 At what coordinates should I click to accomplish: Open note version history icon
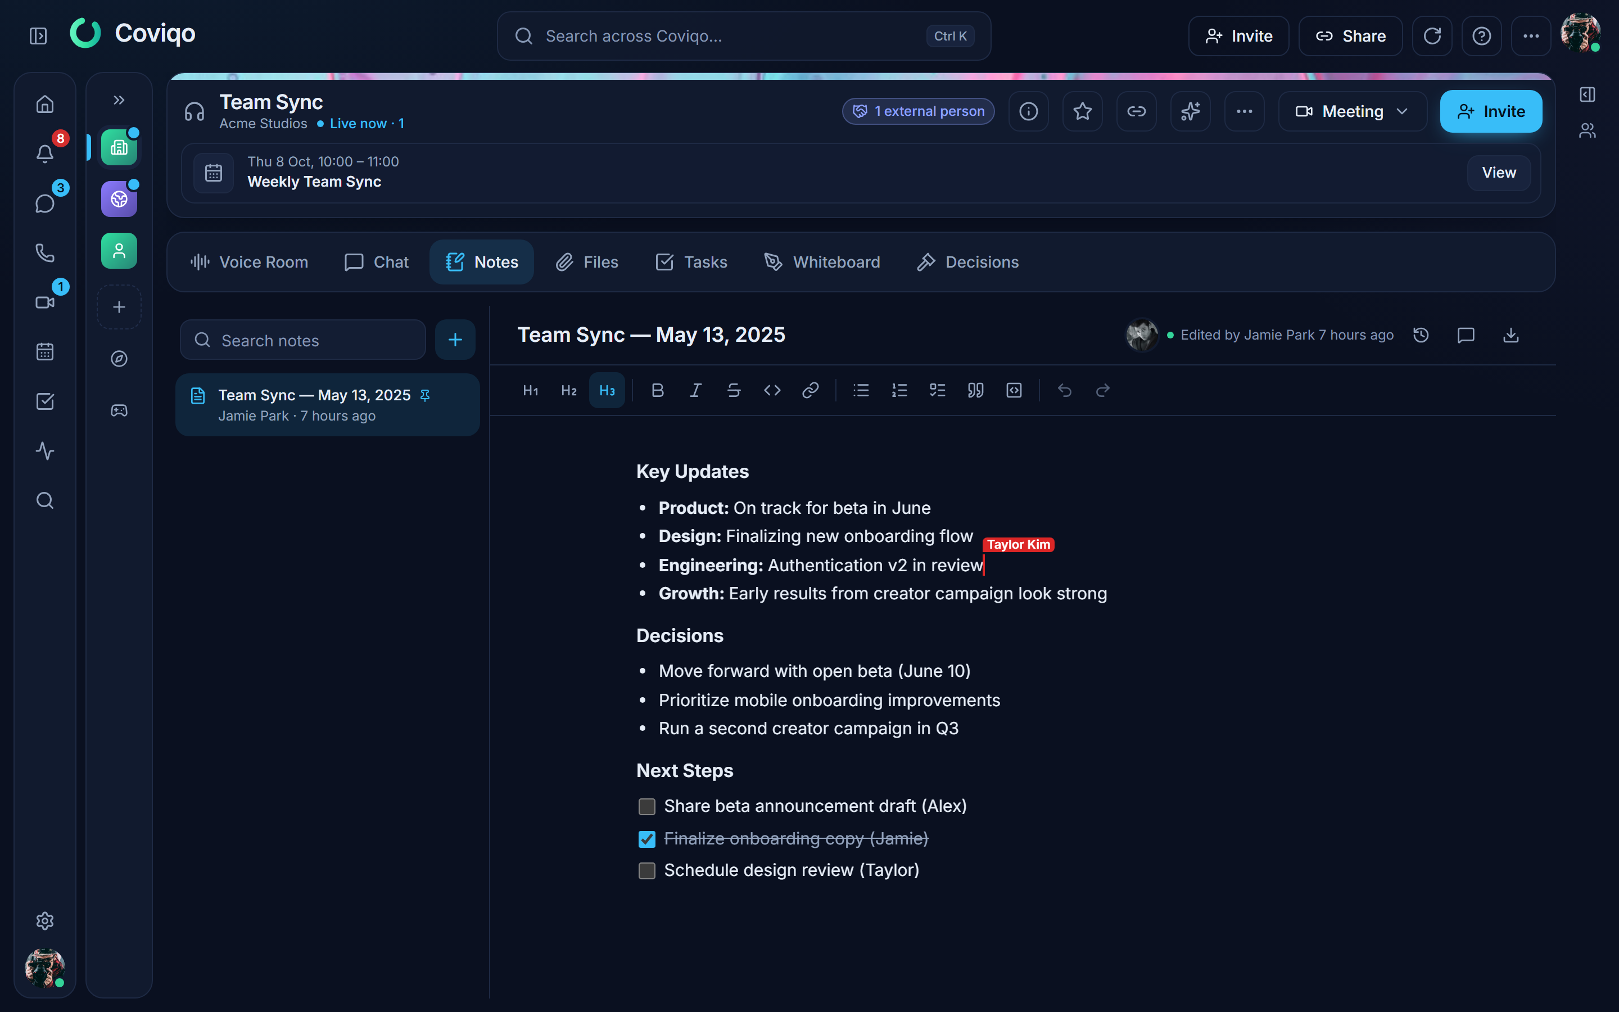click(1421, 335)
